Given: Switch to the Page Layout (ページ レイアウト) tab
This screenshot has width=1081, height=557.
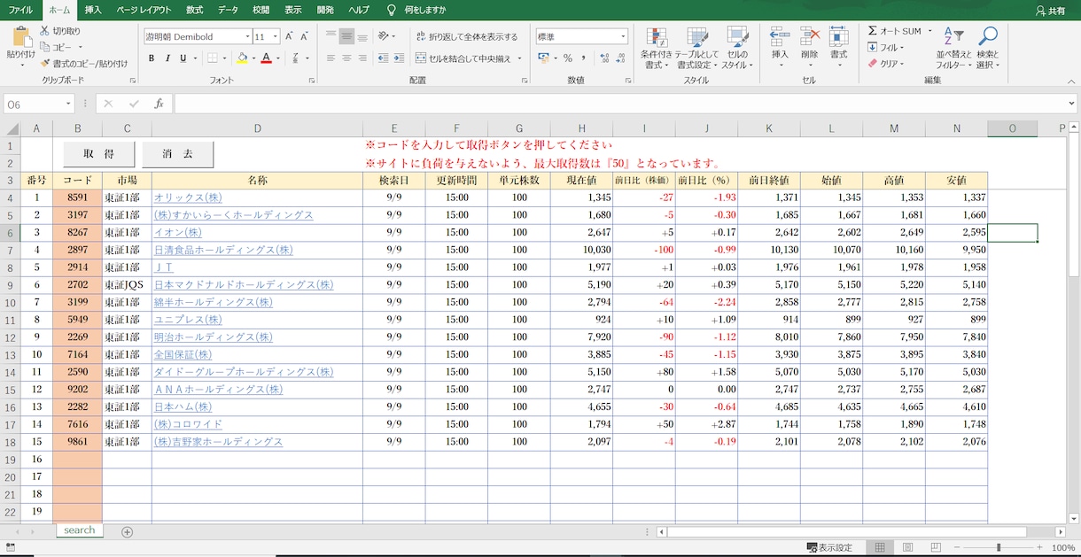Looking at the screenshot, I should [145, 10].
